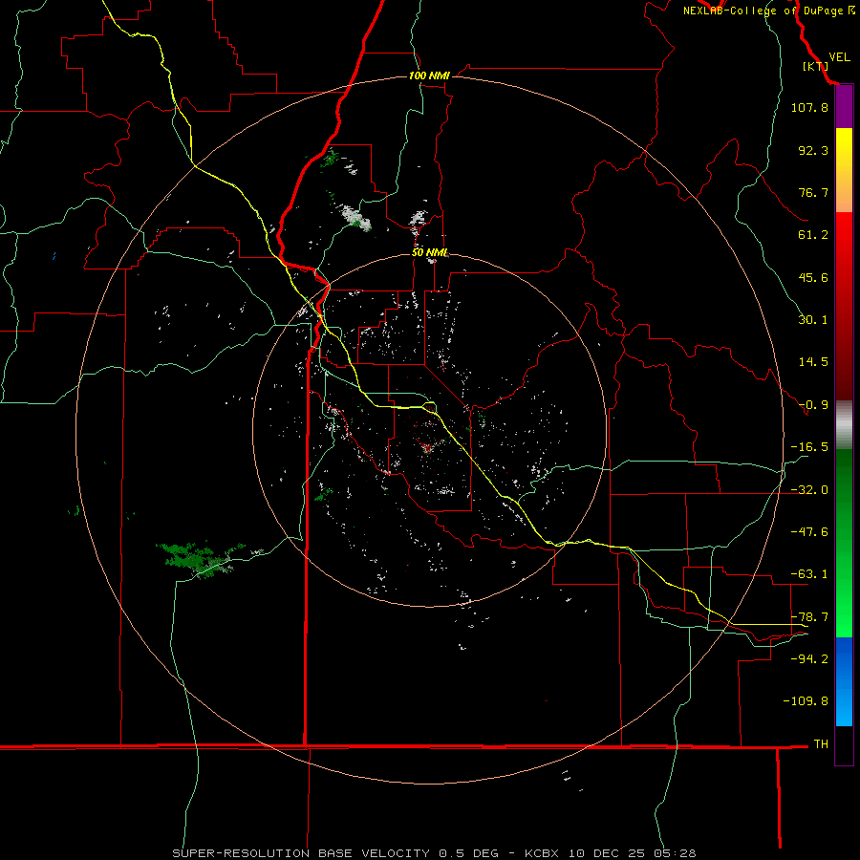Click the gray echo cluster north near the 50 NMI ring

coord(419,218)
